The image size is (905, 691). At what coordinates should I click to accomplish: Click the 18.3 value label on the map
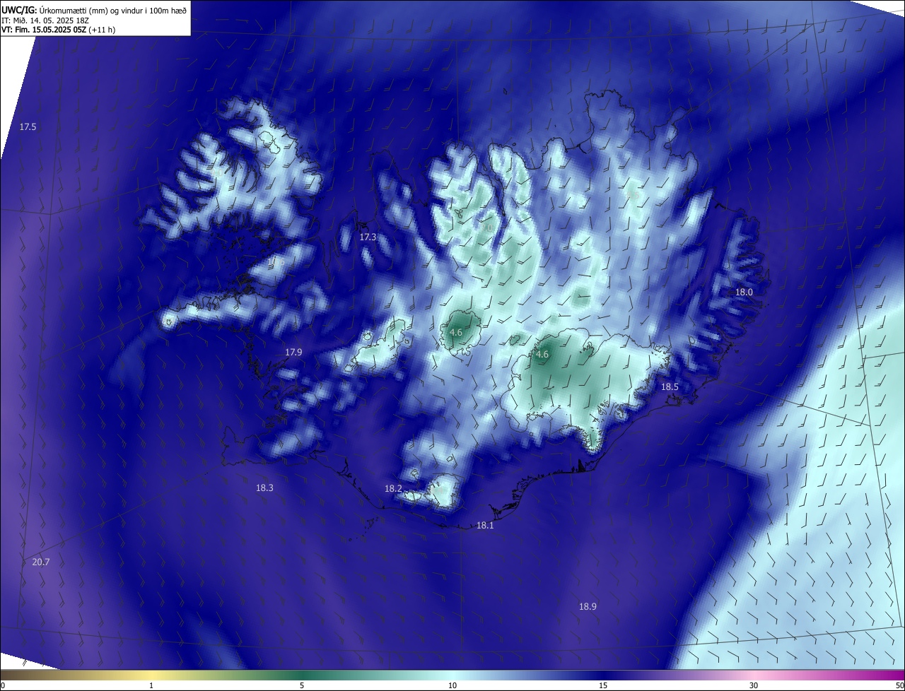[264, 488]
